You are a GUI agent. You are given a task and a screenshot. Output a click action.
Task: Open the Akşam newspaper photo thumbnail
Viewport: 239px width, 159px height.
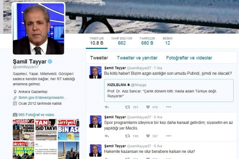tap(24, 130)
